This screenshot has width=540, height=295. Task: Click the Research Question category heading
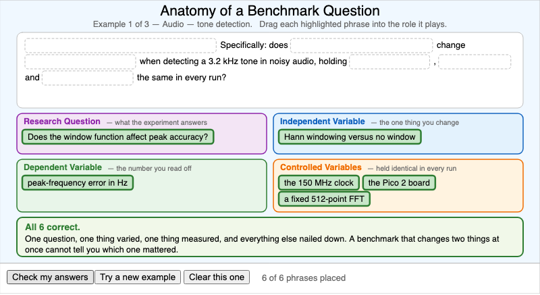click(62, 122)
